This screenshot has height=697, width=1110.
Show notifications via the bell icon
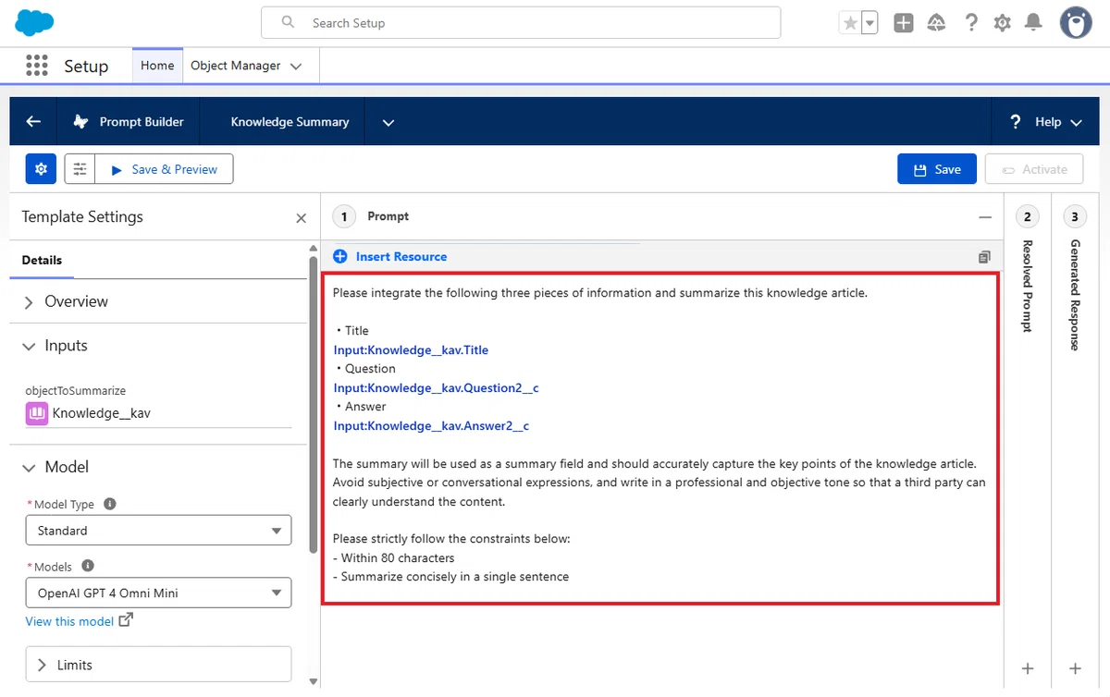[1034, 23]
